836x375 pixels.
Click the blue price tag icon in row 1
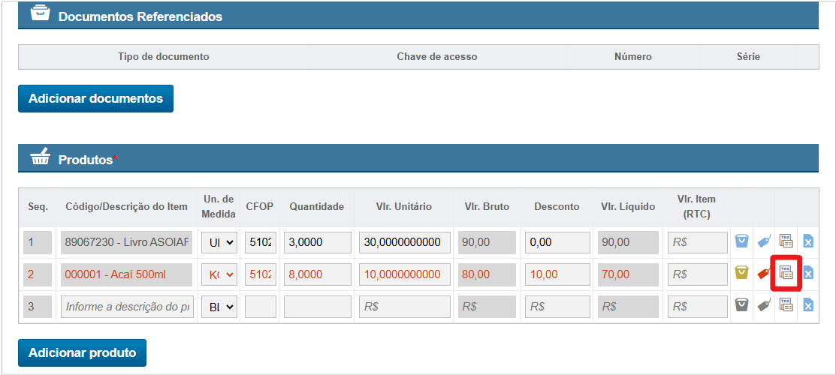764,241
